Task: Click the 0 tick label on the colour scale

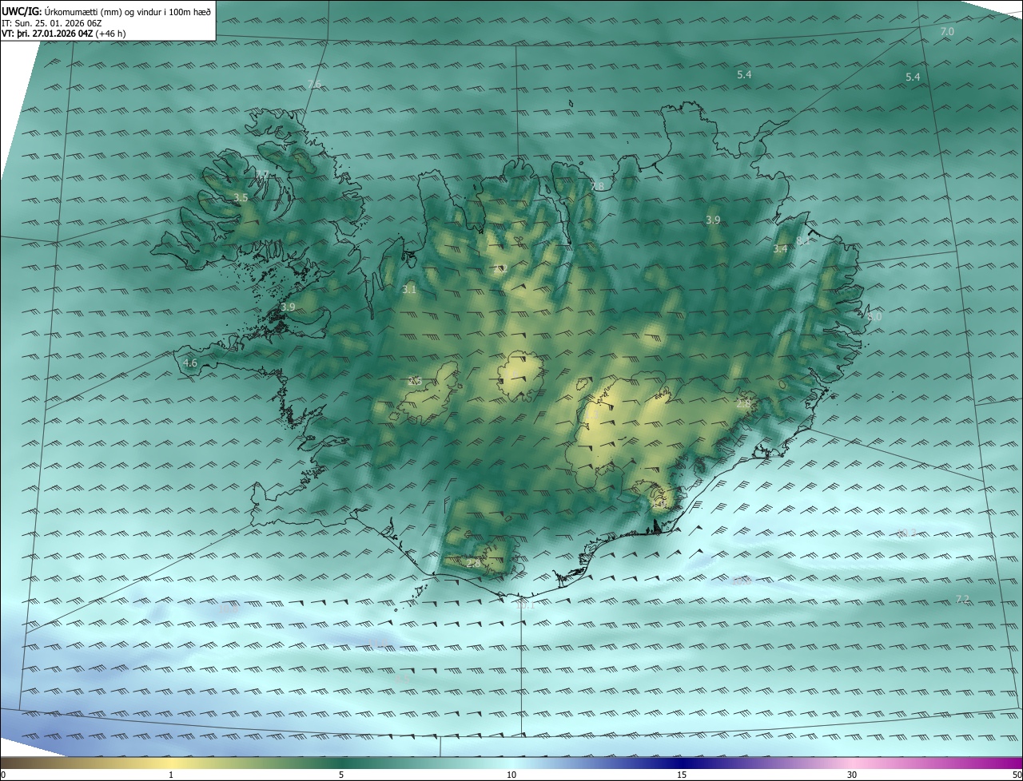Action: (3, 775)
